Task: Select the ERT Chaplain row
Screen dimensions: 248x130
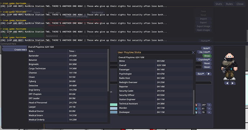Action: (x=68, y=94)
